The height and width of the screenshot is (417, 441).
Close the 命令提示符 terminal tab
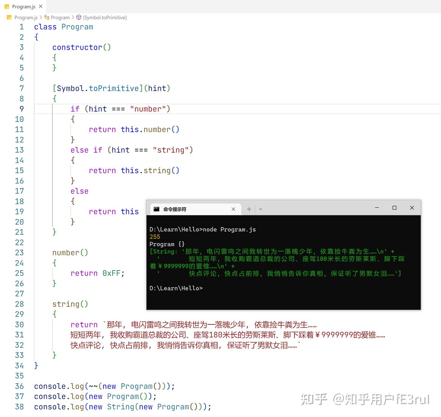[x=233, y=209]
